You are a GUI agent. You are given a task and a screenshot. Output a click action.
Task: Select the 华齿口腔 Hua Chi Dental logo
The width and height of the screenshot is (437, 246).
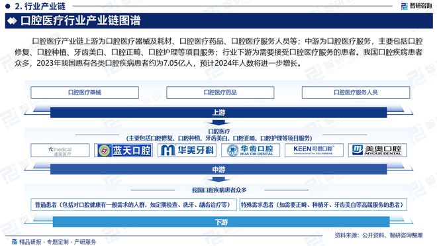pos(250,151)
